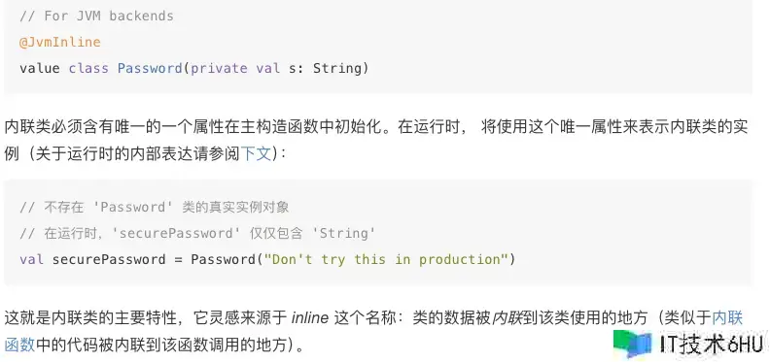Click the italic "内联" before "到该类使用"
This screenshot has width=770, height=362.
(x=507, y=318)
